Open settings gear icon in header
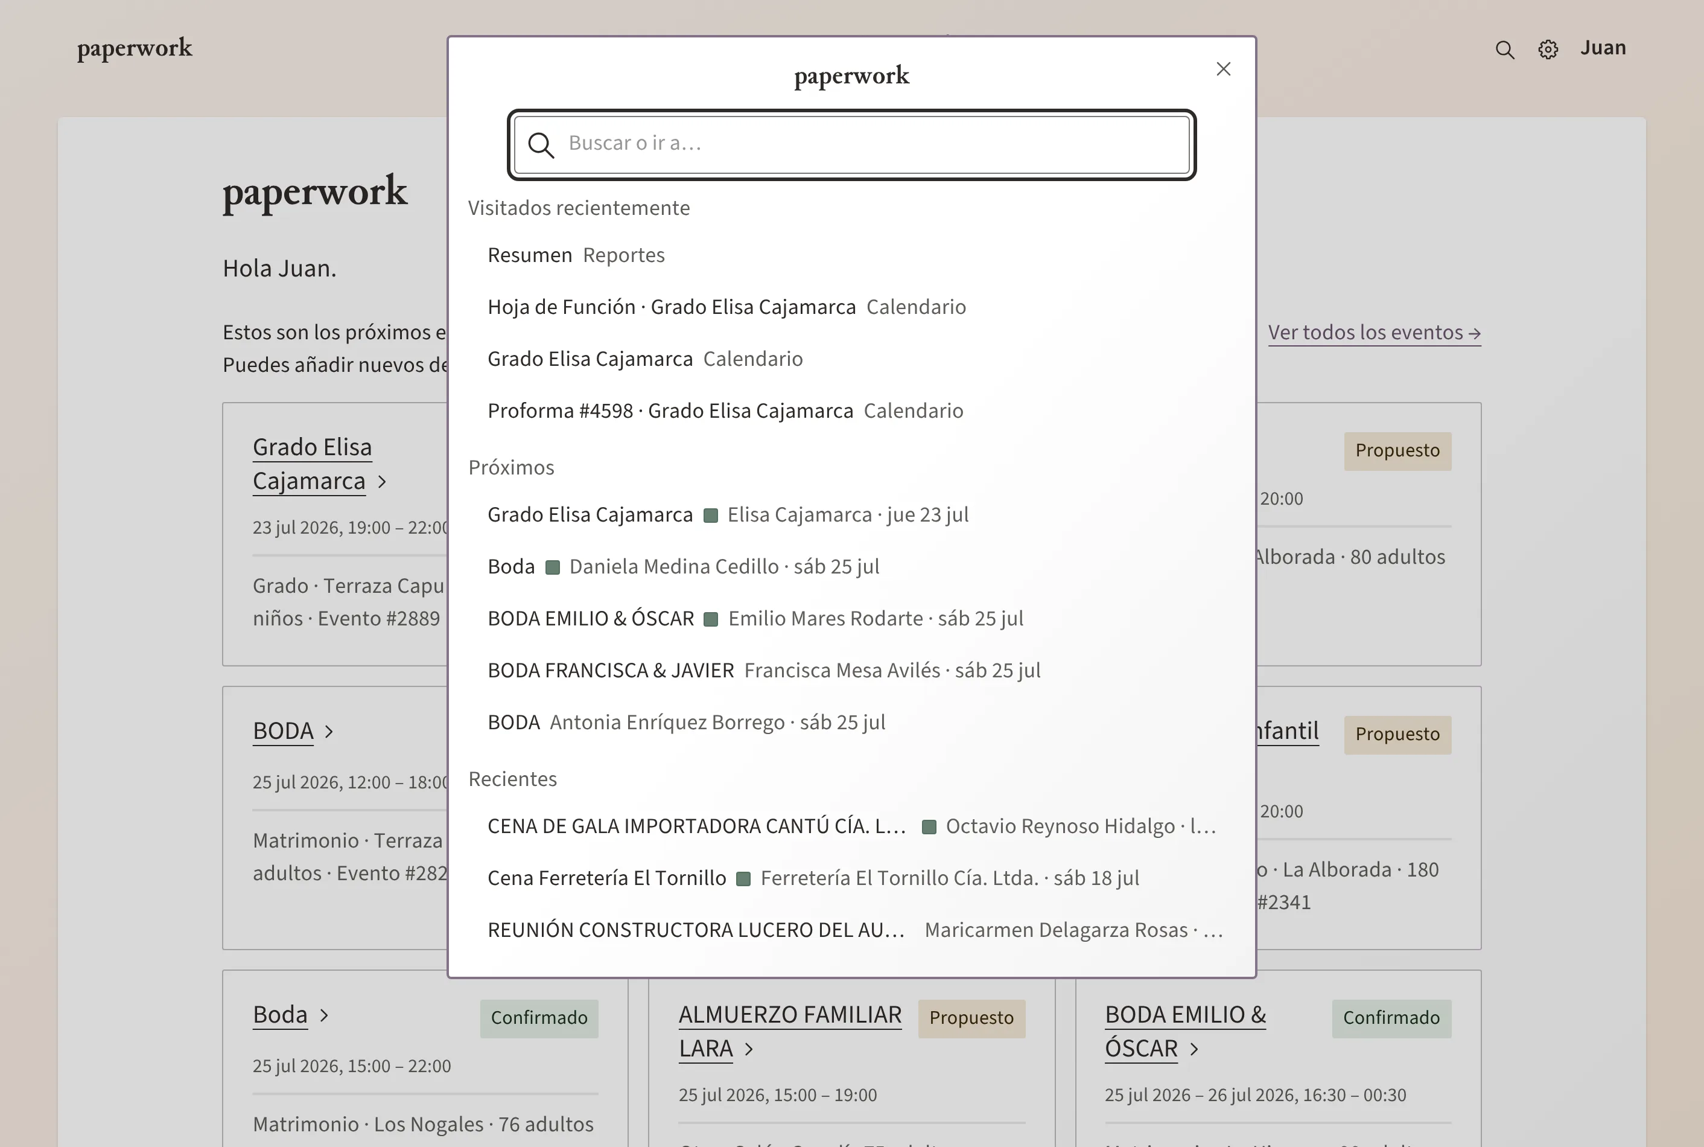 point(1548,50)
